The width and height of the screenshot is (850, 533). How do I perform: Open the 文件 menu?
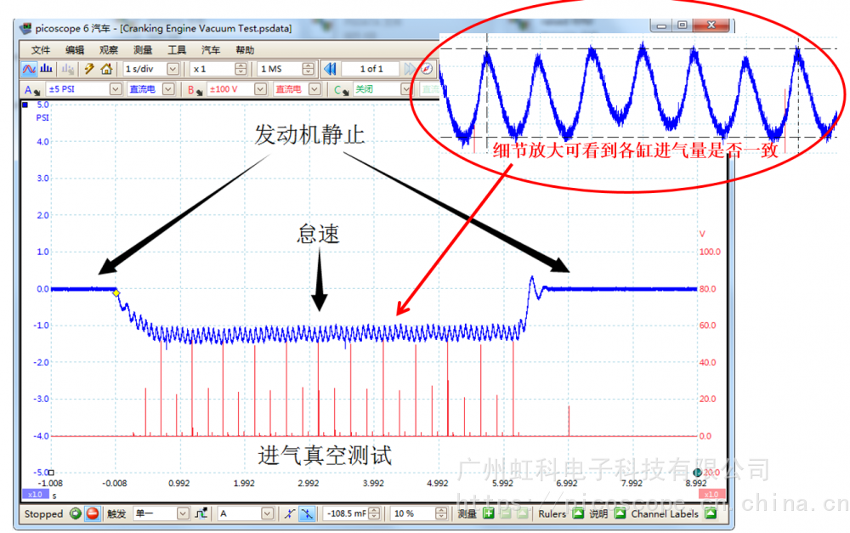tap(41, 50)
